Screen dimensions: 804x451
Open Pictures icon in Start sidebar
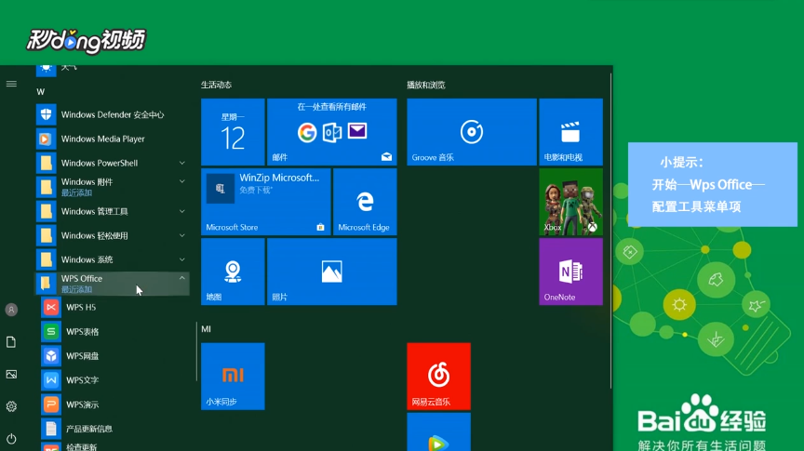click(x=11, y=374)
